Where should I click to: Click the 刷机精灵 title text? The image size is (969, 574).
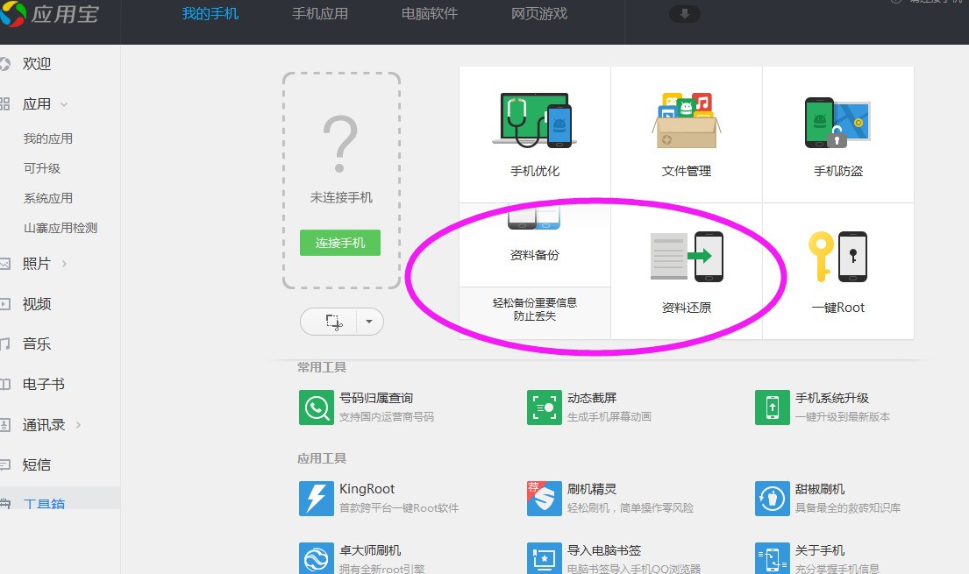pyautogui.click(x=592, y=489)
